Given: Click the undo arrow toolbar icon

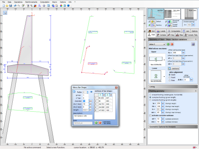Looking at the screenshot, I should click(15, 6).
